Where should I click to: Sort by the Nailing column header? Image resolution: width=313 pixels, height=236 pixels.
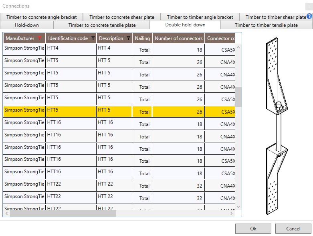[142, 38]
